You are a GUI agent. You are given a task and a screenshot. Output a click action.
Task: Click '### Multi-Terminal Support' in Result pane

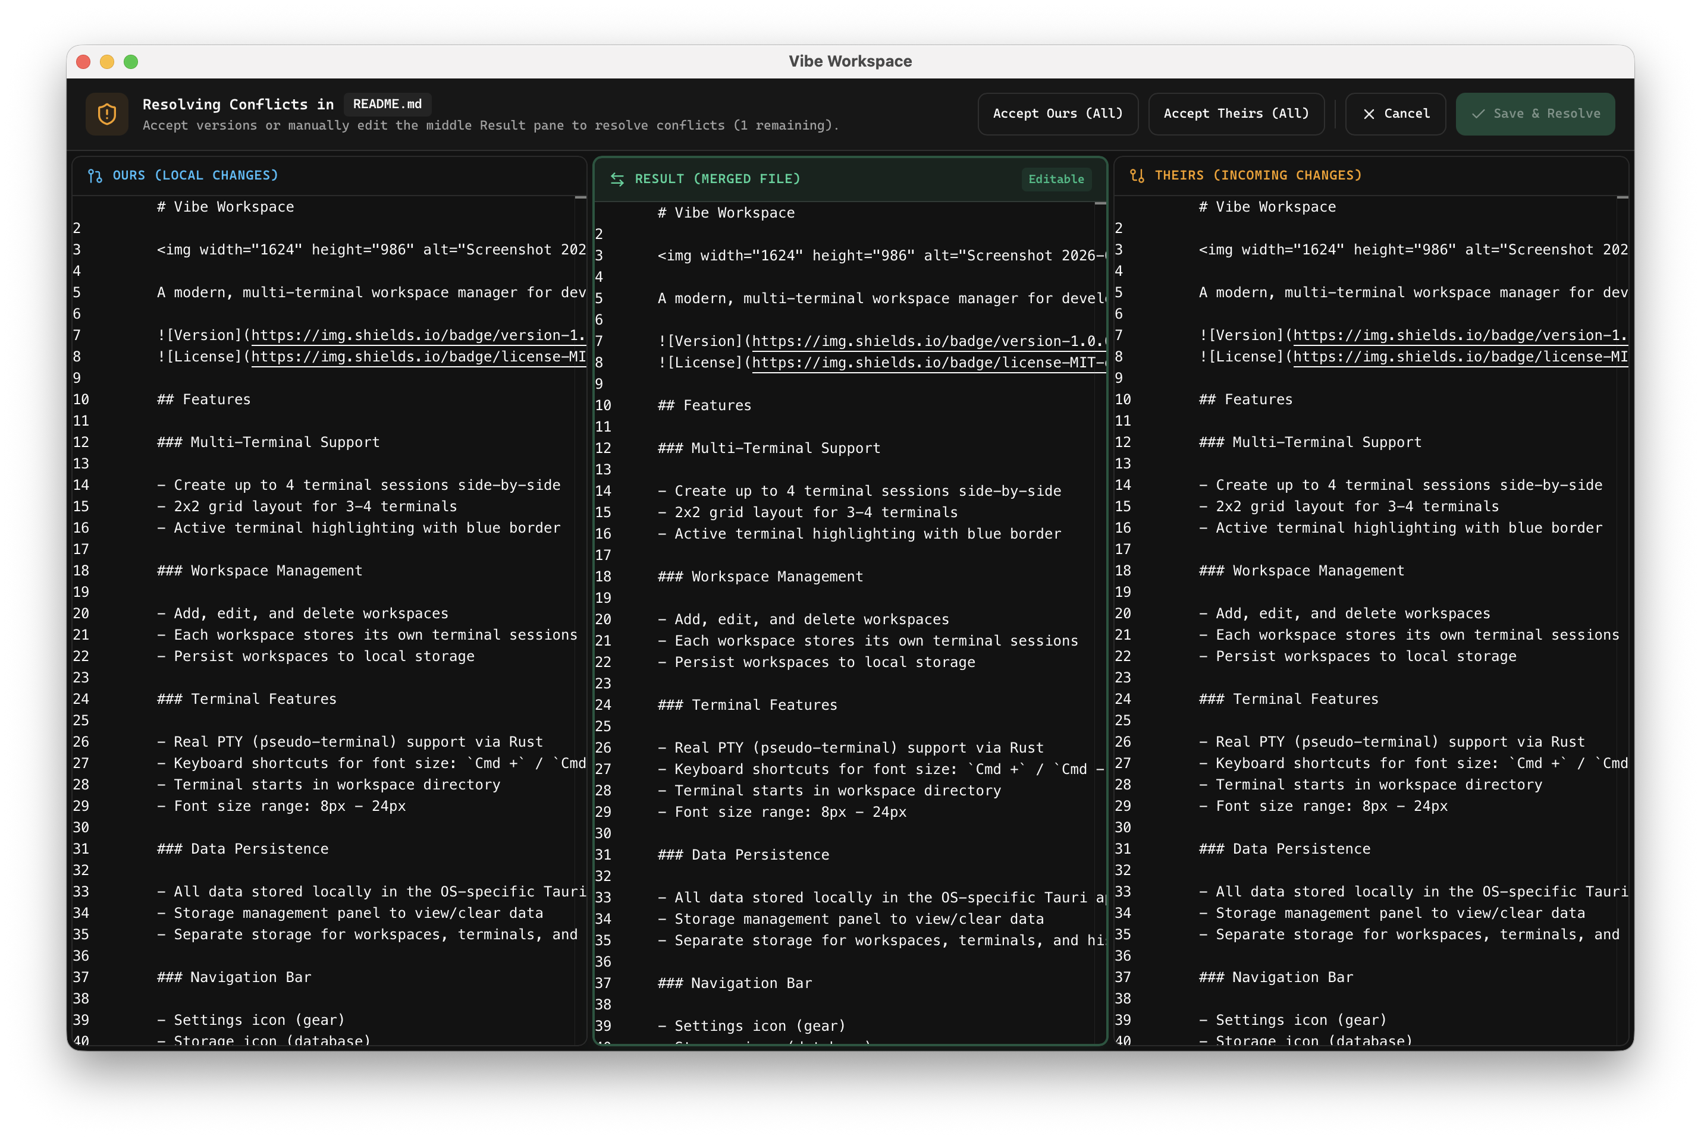(x=769, y=448)
